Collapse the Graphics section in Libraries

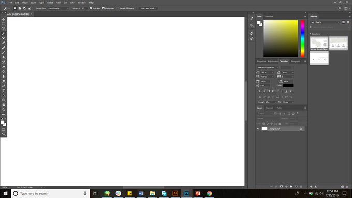tap(311, 34)
